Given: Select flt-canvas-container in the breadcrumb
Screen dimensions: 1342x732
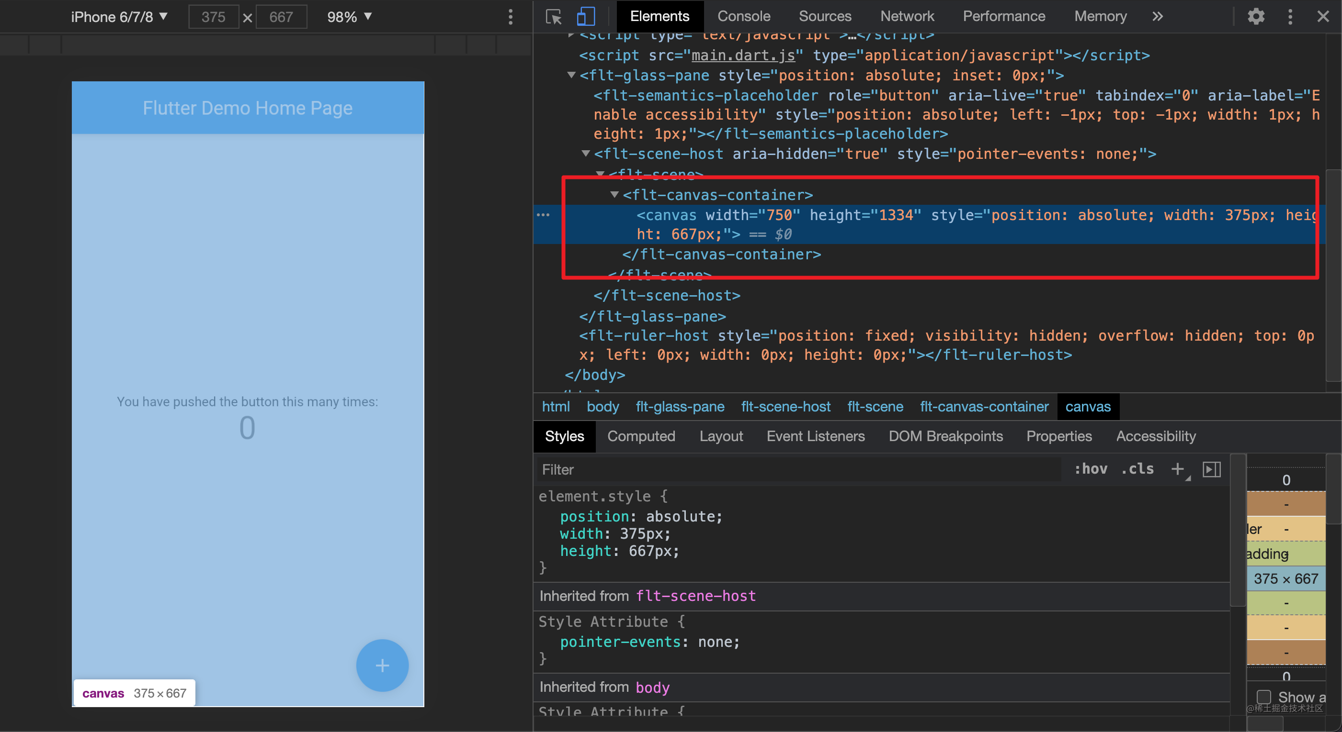Looking at the screenshot, I should pos(984,406).
